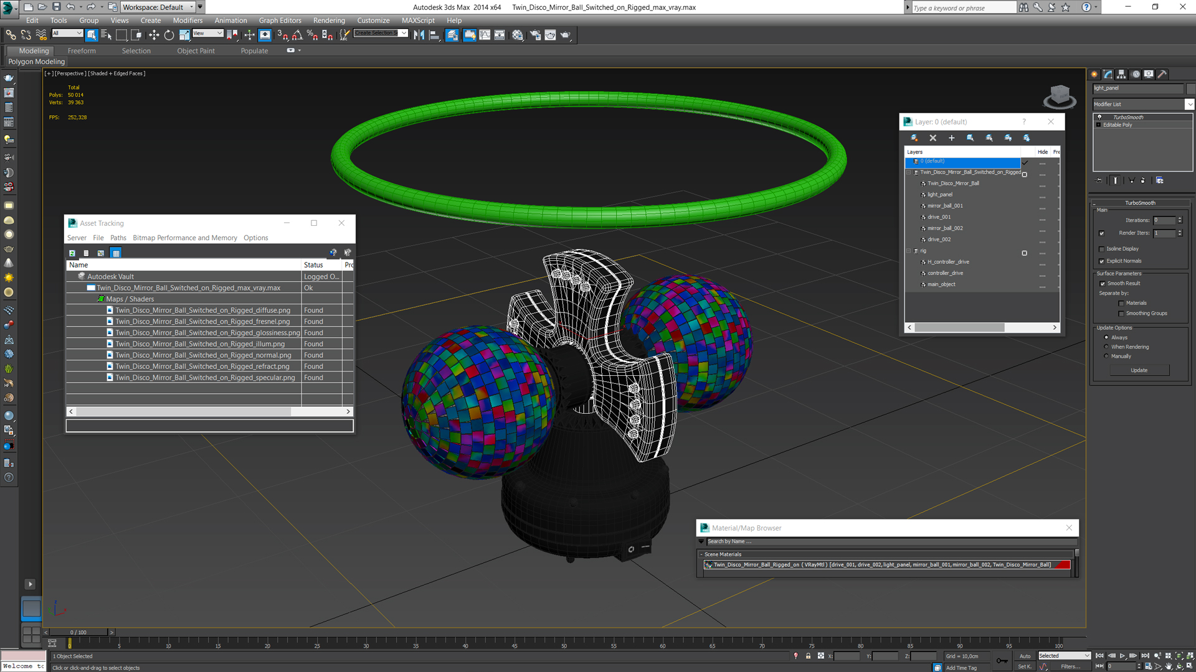Activate the Select and Move tool
This screenshot has height=672, width=1196.
pos(154,35)
